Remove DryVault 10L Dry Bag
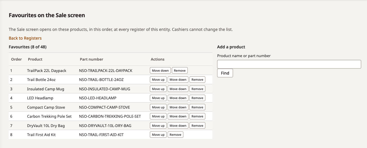The image size is (367, 148). coord(197,126)
